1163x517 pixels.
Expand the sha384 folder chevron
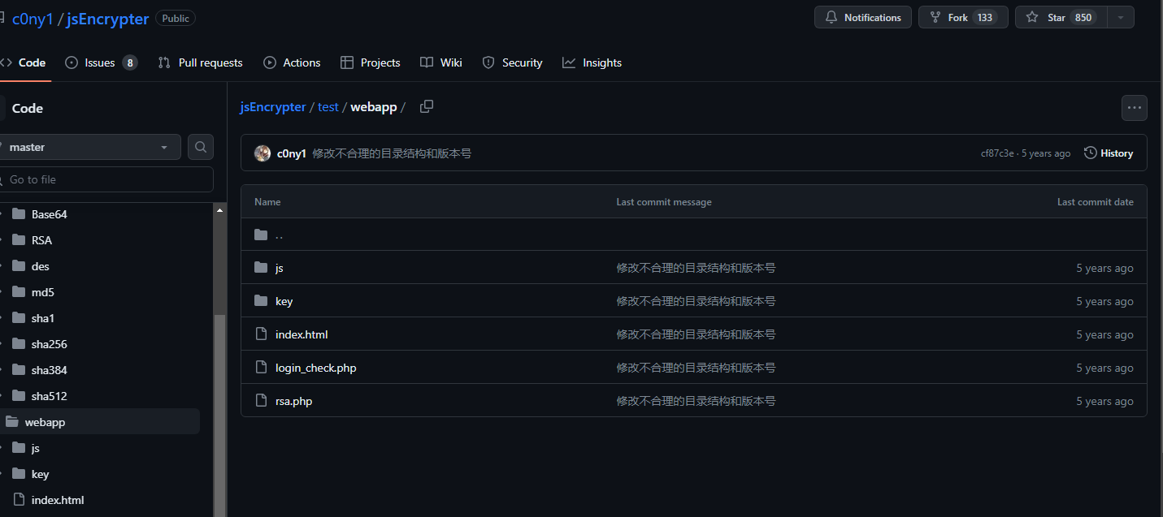(1, 370)
